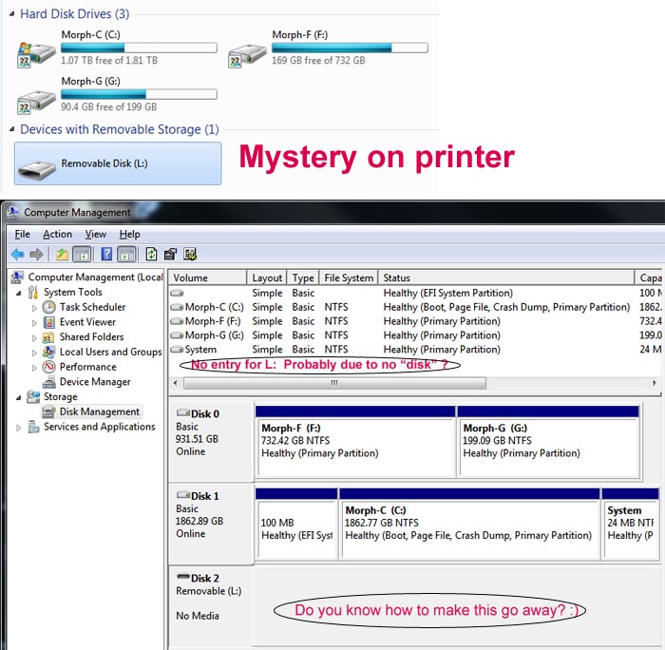This screenshot has height=650, width=665.
Task: Open the Removable Disk (L:) drive
Action: [x=118, y=163]
